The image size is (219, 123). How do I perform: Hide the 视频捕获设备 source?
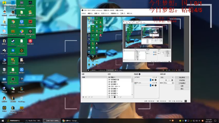pyautogui.click(x=109, y=80)
